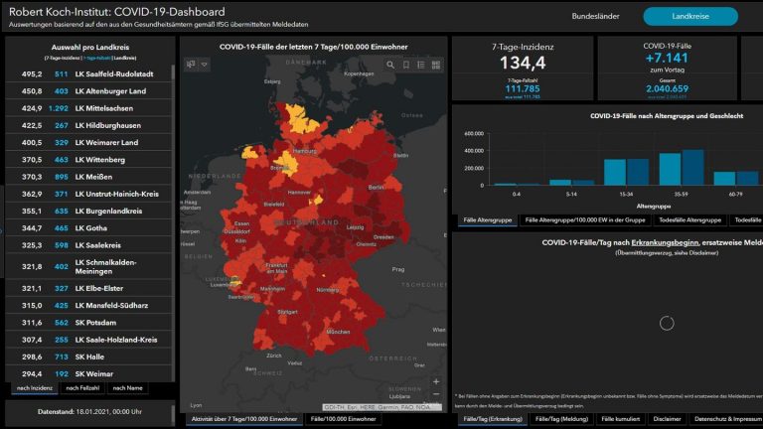Open the map bookmarks icon

(x=405, y=65)
